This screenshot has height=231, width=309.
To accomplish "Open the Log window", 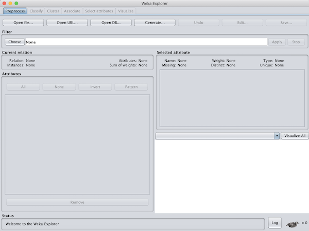I will 274,223.
